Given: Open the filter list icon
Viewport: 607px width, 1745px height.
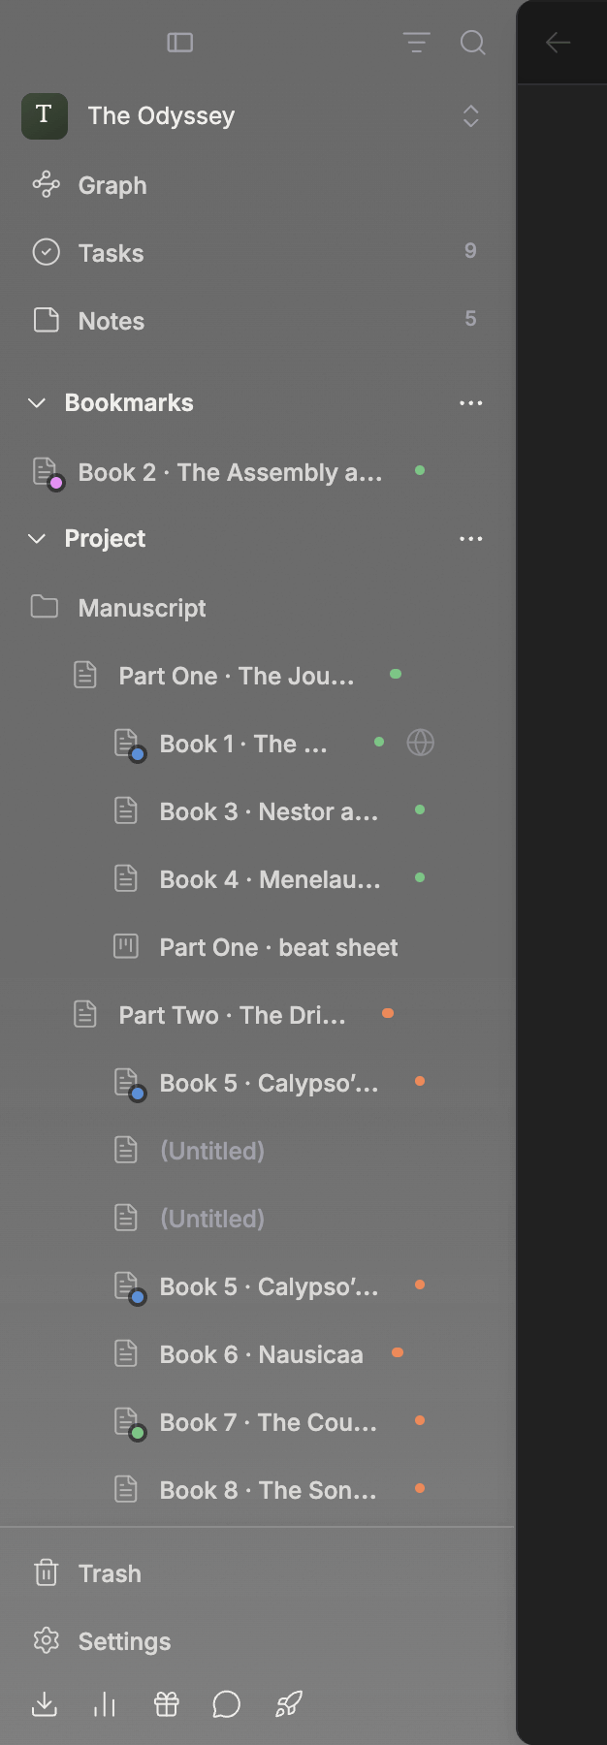Looking at the screenshot, I should 417,43.
